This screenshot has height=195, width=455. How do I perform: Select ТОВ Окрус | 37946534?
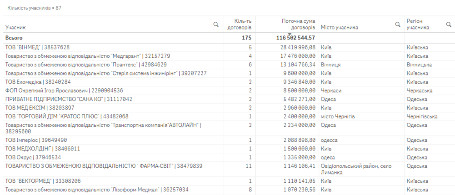(33, 158)
